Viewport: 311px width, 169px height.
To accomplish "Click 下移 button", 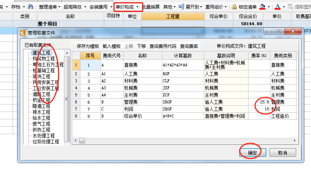I will point(141,46).
